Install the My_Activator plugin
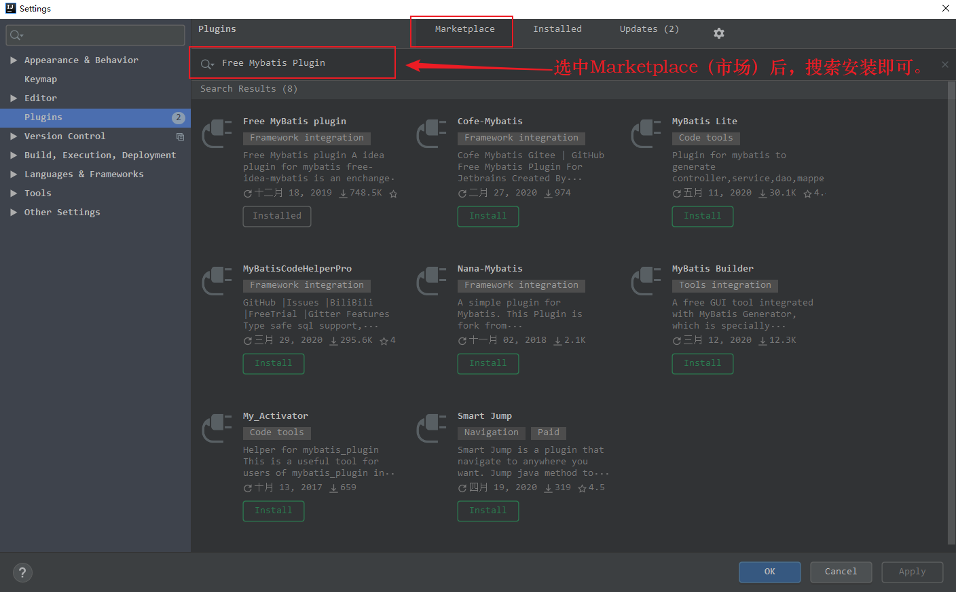Screen dimensions: 956x592 (x=274, y=511)
